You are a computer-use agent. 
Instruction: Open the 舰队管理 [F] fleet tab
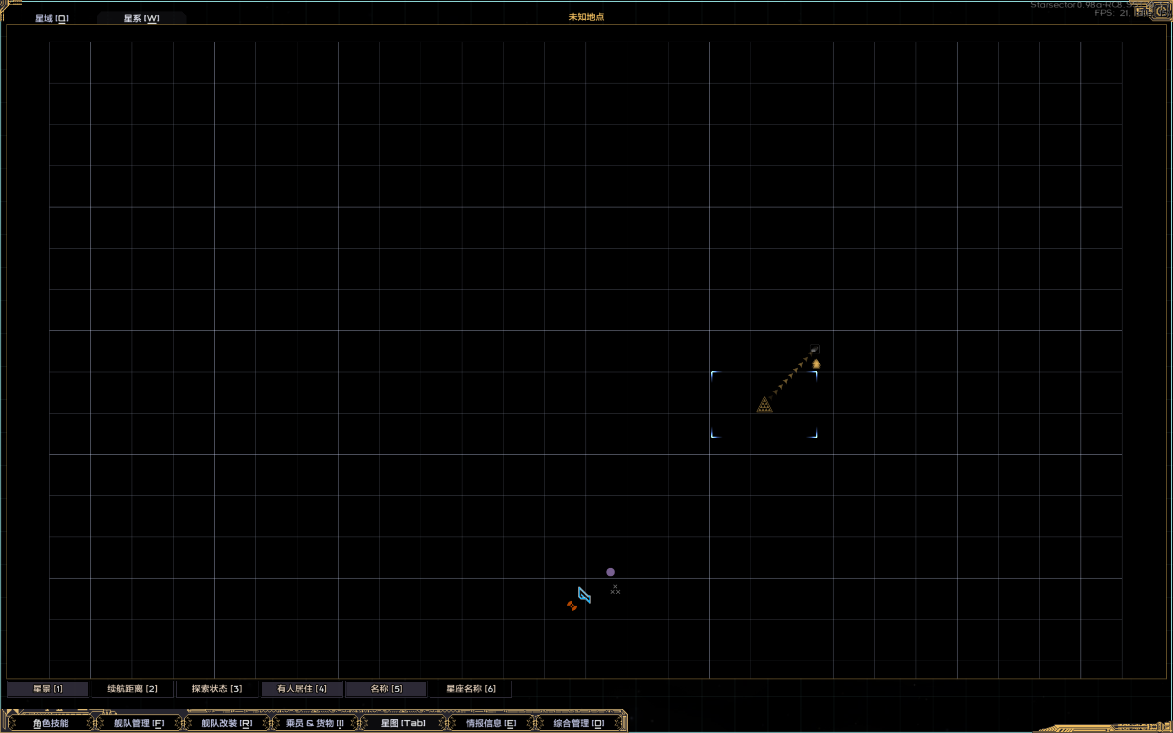139,723
